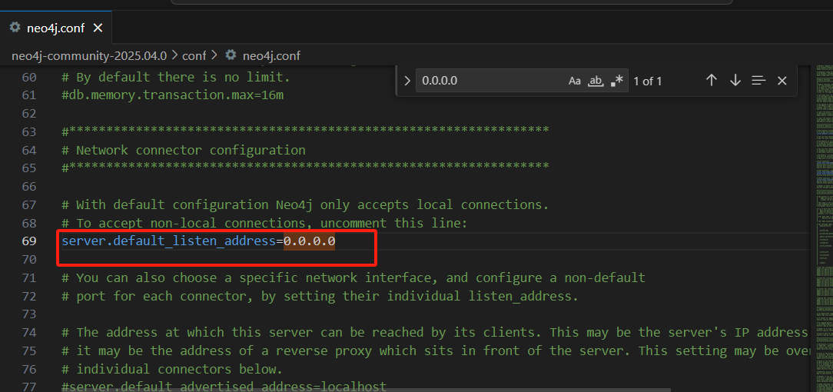Click '# By default there is no limit.' comment
The image size is (833, 392).
176,77
